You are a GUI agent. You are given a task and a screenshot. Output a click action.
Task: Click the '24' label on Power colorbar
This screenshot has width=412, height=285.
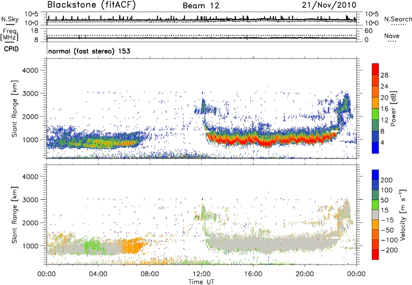[x=384, y=86]
